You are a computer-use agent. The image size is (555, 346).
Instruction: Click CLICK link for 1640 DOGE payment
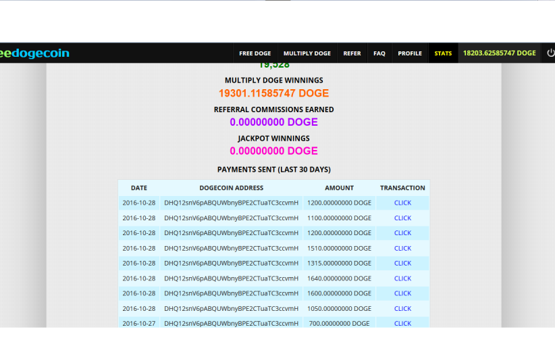[x=402, y=278]
